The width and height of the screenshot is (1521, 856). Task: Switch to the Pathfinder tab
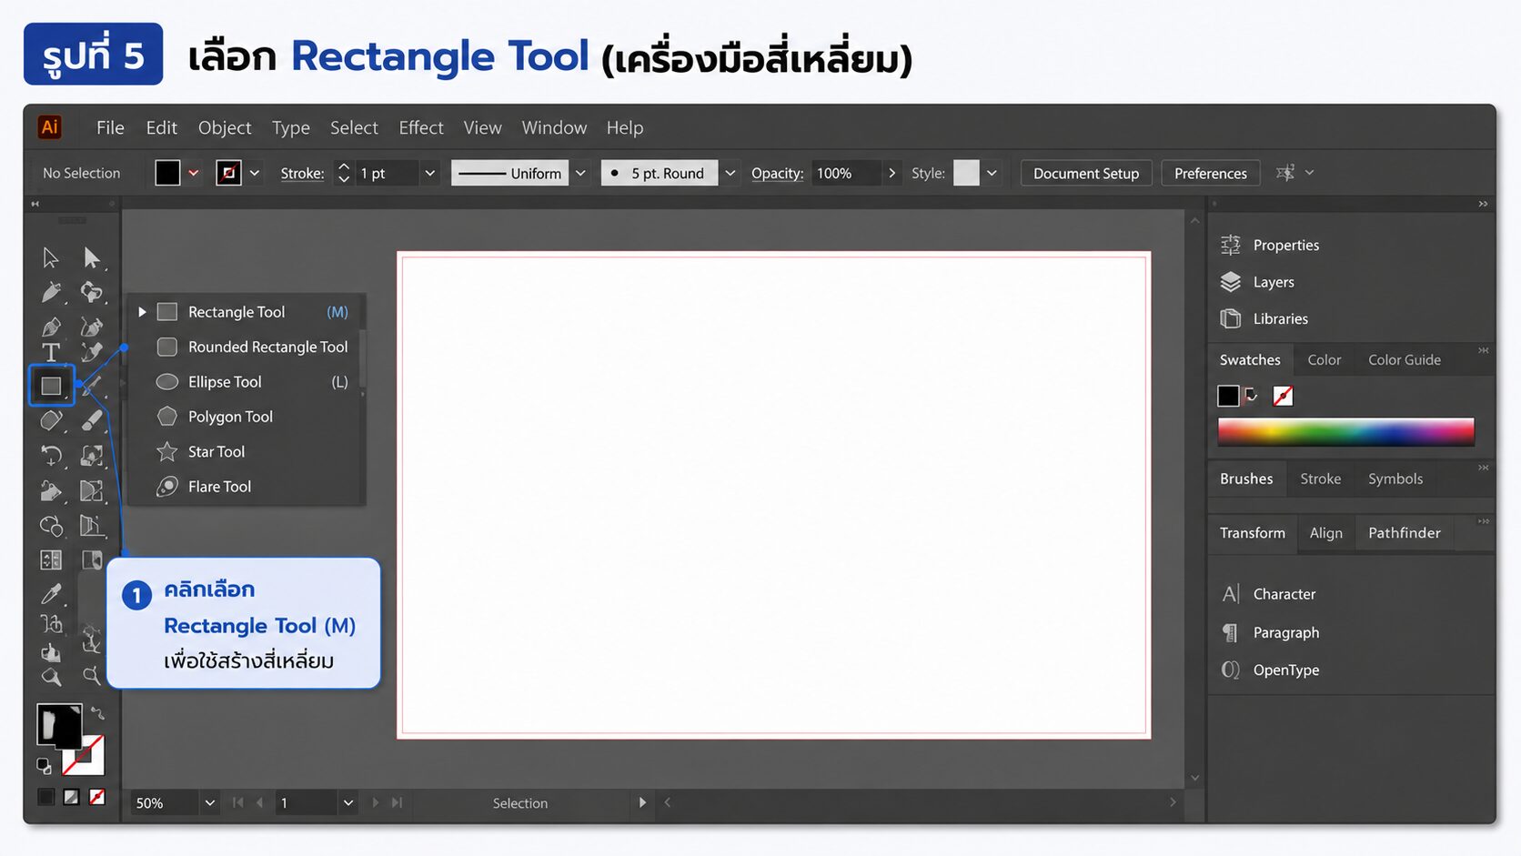[x=1405, y=533]
